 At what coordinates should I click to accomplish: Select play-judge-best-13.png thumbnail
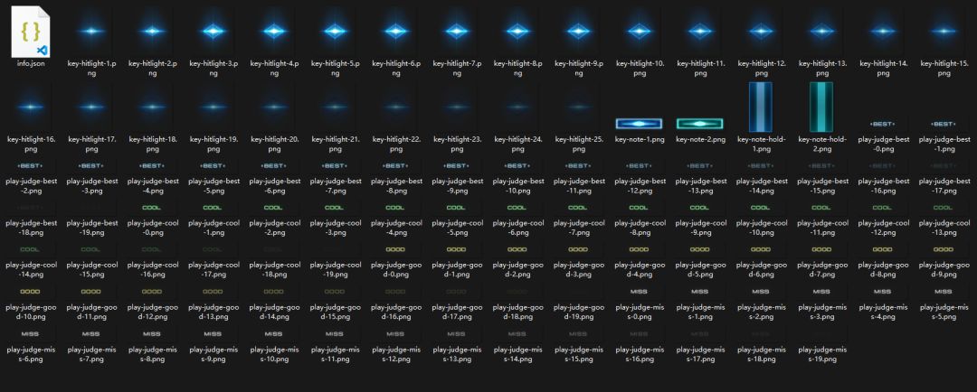point(700,166)
